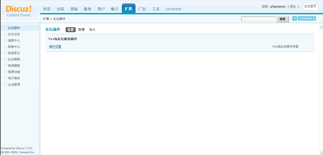
Task: Go to the 用户 tab
Action: (101, 9)
